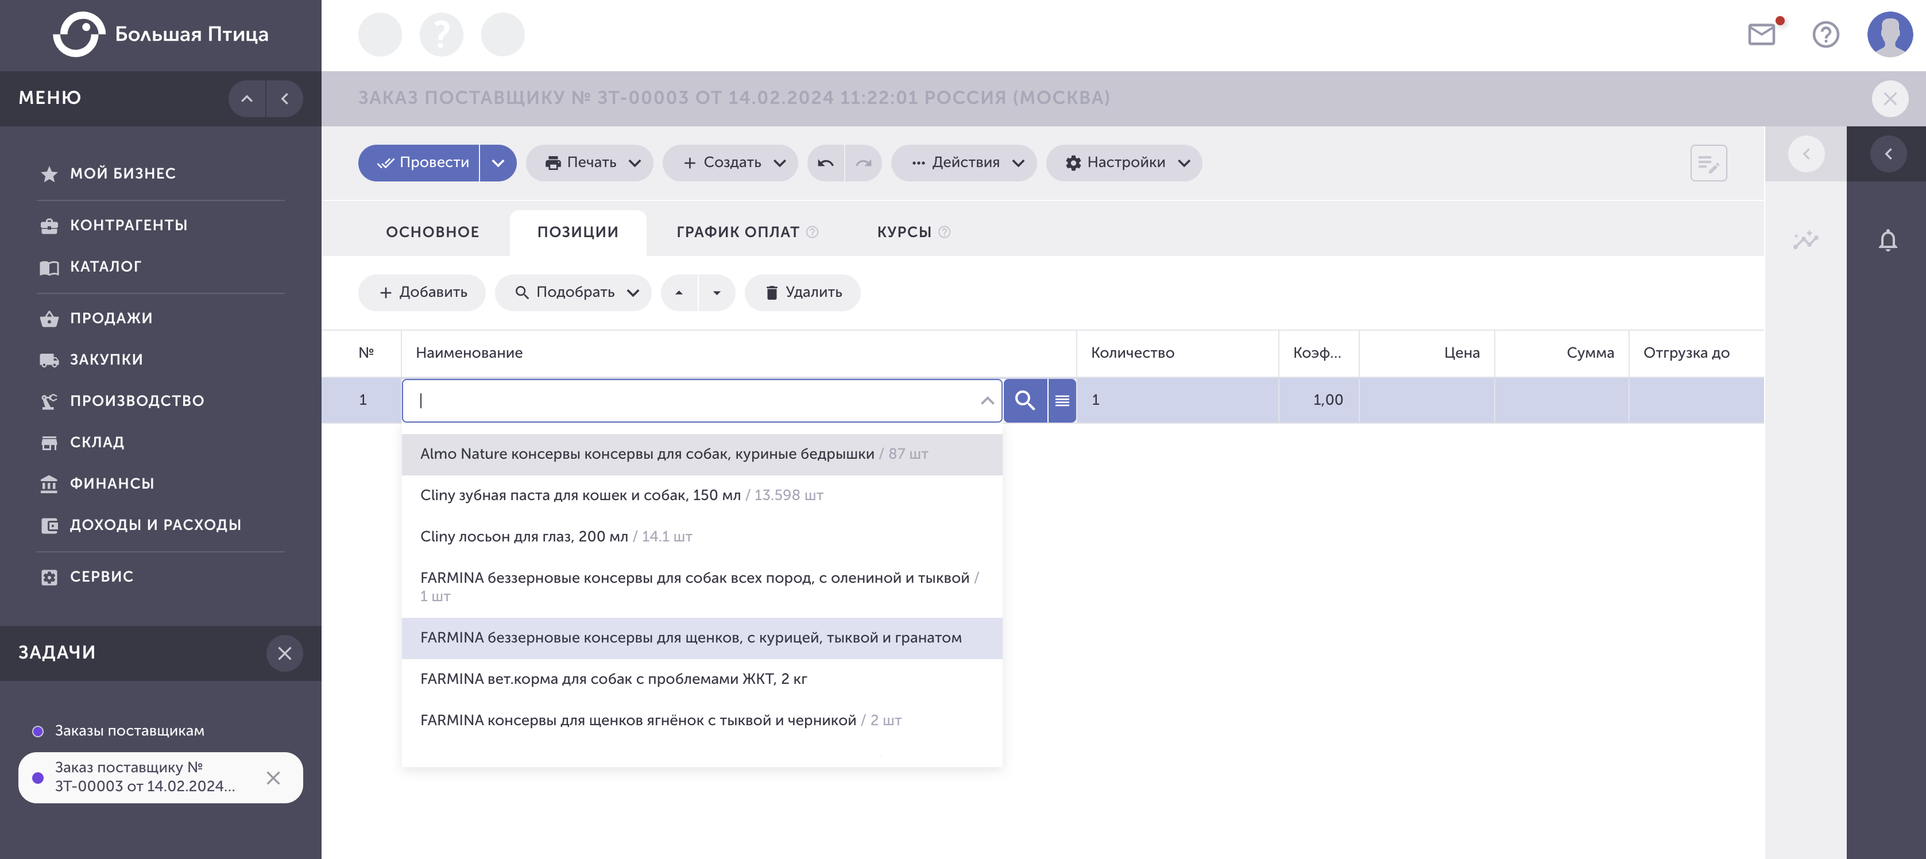This screenshot has height=859, width=1926.
Task: Show the Курсы help hint icon
Action: pos(944,233)
